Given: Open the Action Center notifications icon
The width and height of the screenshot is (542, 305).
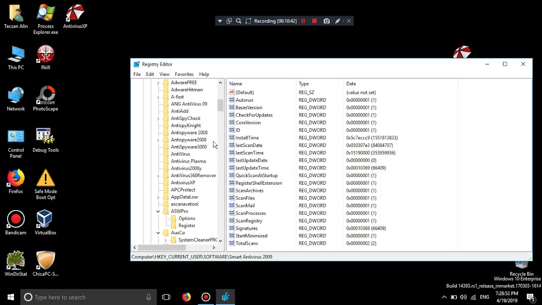Looking at the screenshot, I should [x=530, y=297].
